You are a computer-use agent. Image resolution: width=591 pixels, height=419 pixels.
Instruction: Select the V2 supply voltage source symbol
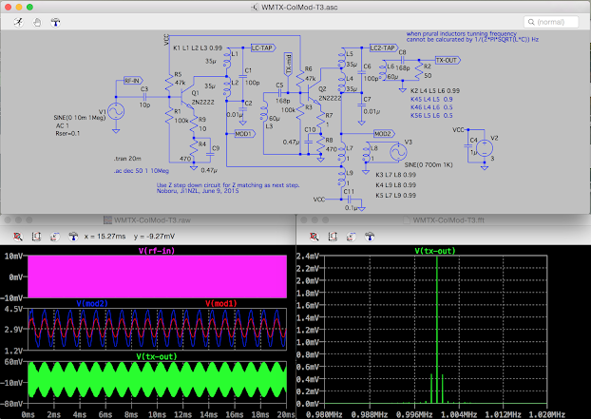485,148
